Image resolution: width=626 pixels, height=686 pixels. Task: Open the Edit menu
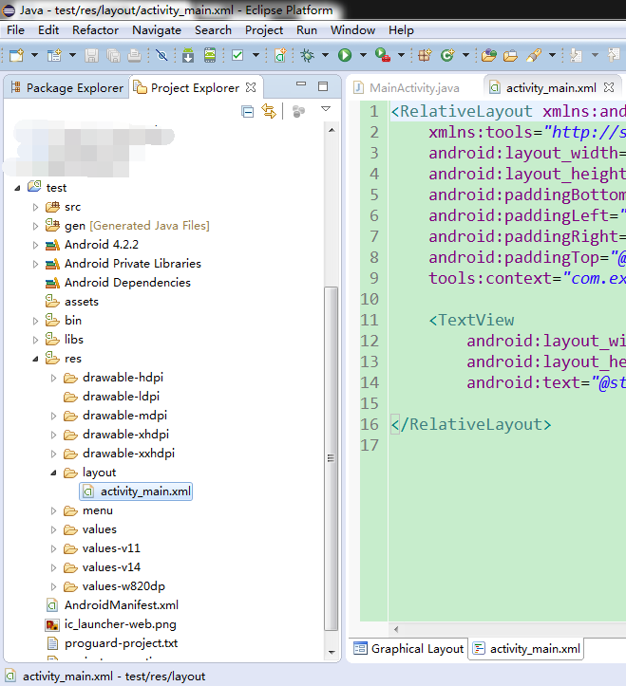coord(48,30)
